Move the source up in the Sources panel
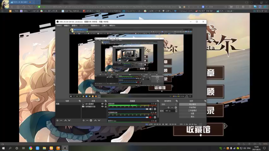This screenshot has height=151, width=269. [95, 120]
